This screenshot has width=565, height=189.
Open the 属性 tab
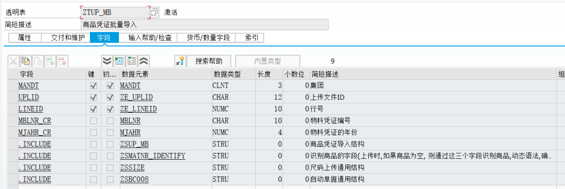(25, 38)
